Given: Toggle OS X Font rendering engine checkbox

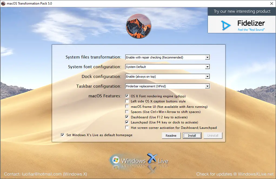Looking at the screenshot, I should [x=127, y=96].
